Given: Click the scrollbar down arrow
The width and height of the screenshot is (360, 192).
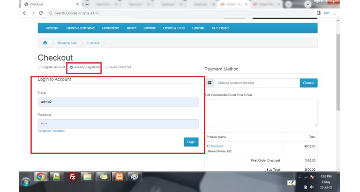Looking at the screenshot, I should click(338, 169).
